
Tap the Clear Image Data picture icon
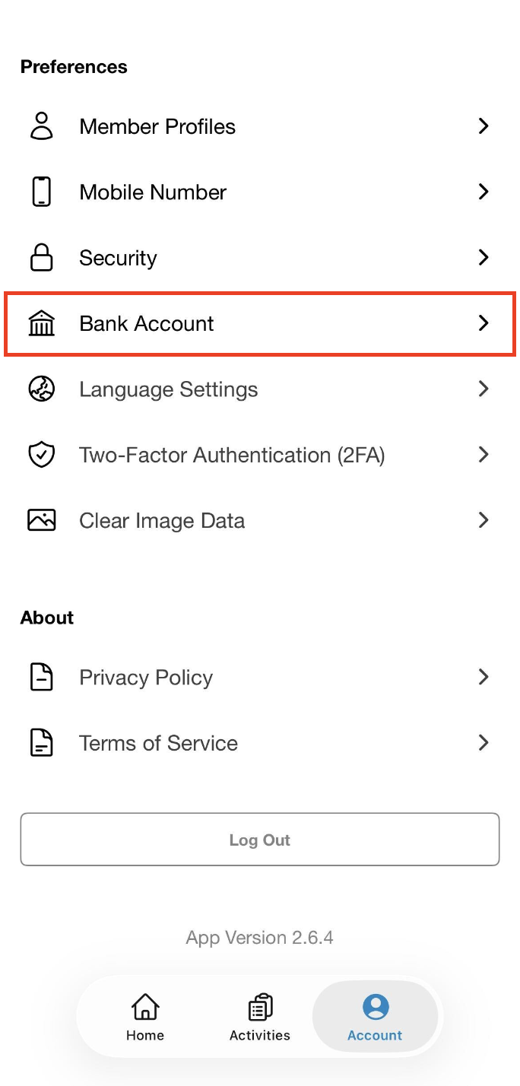click(42, 520)
